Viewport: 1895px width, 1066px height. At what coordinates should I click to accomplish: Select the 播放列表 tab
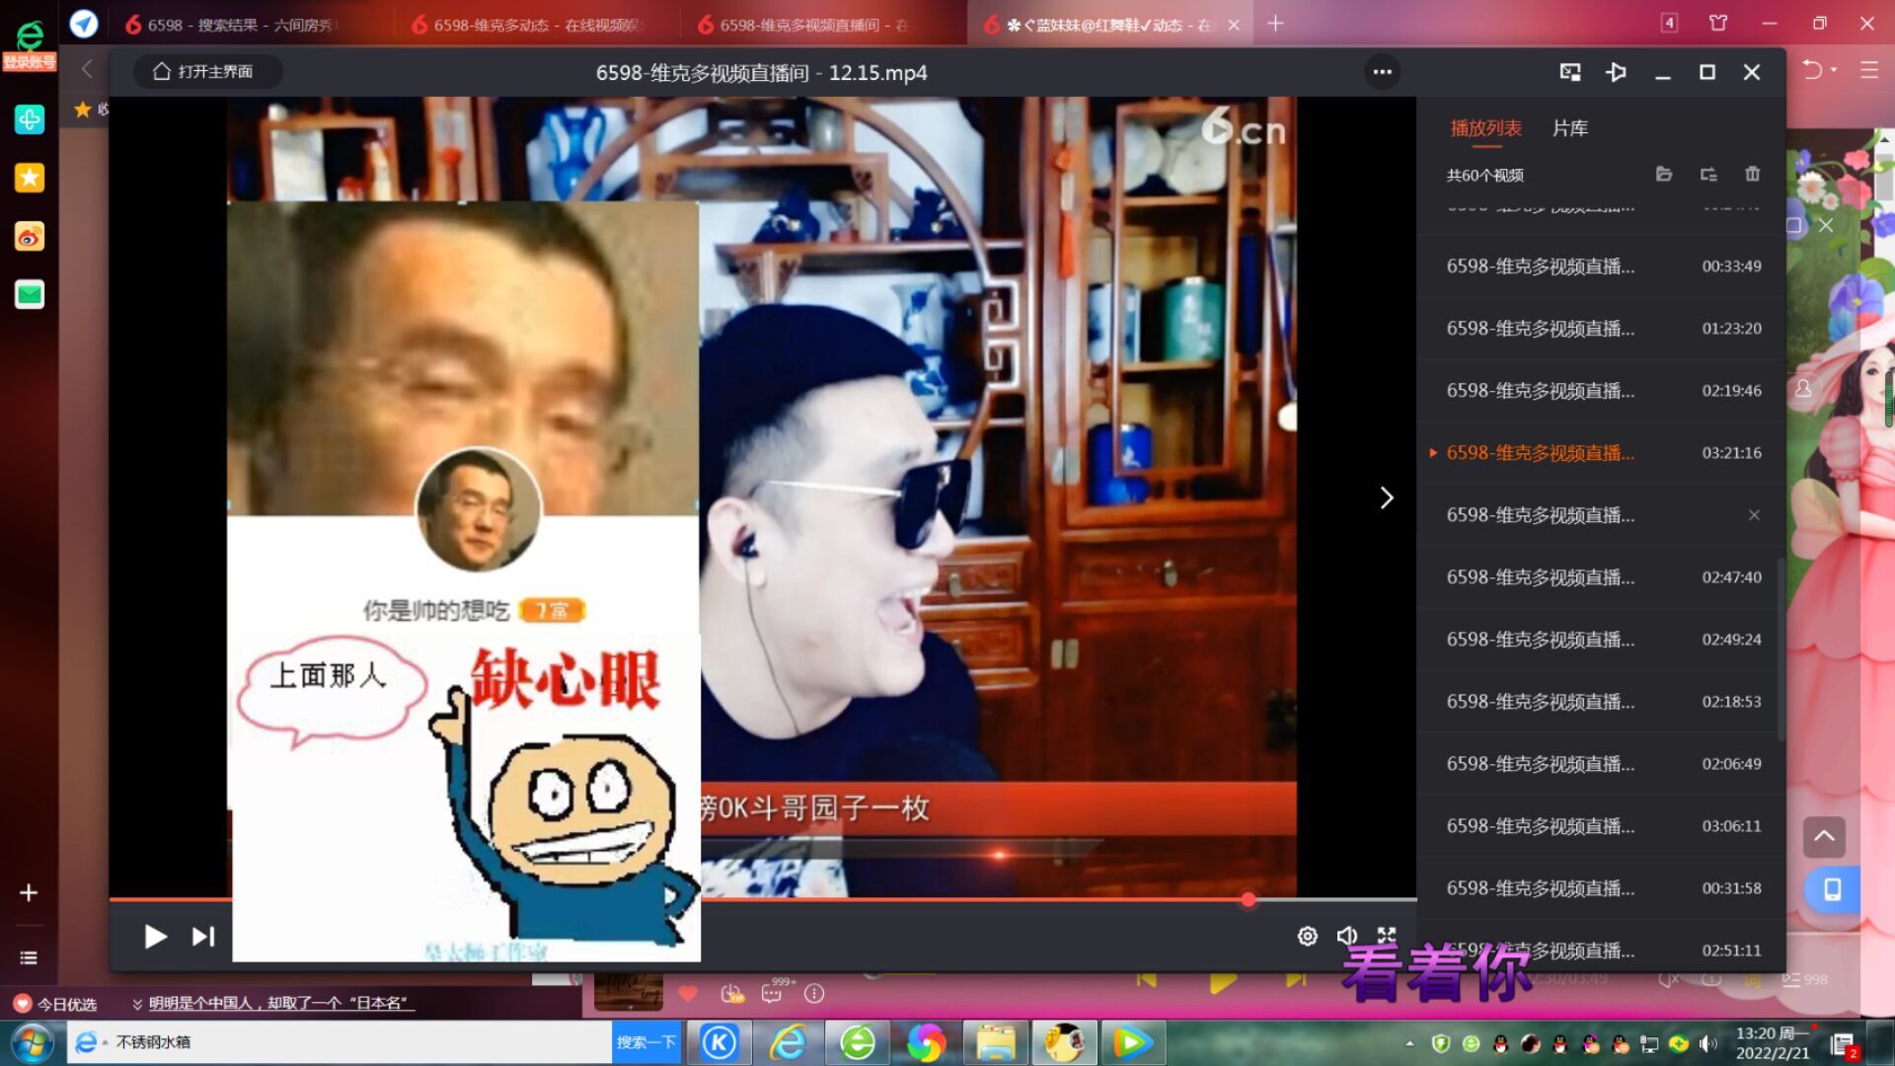coord(1485,128)
